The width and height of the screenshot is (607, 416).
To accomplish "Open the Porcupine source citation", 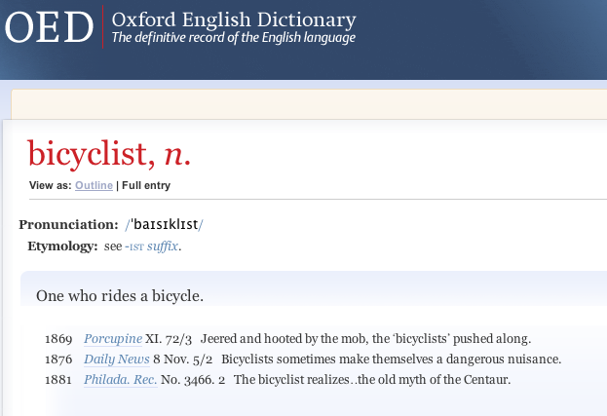I will click(x=113, y=339).
